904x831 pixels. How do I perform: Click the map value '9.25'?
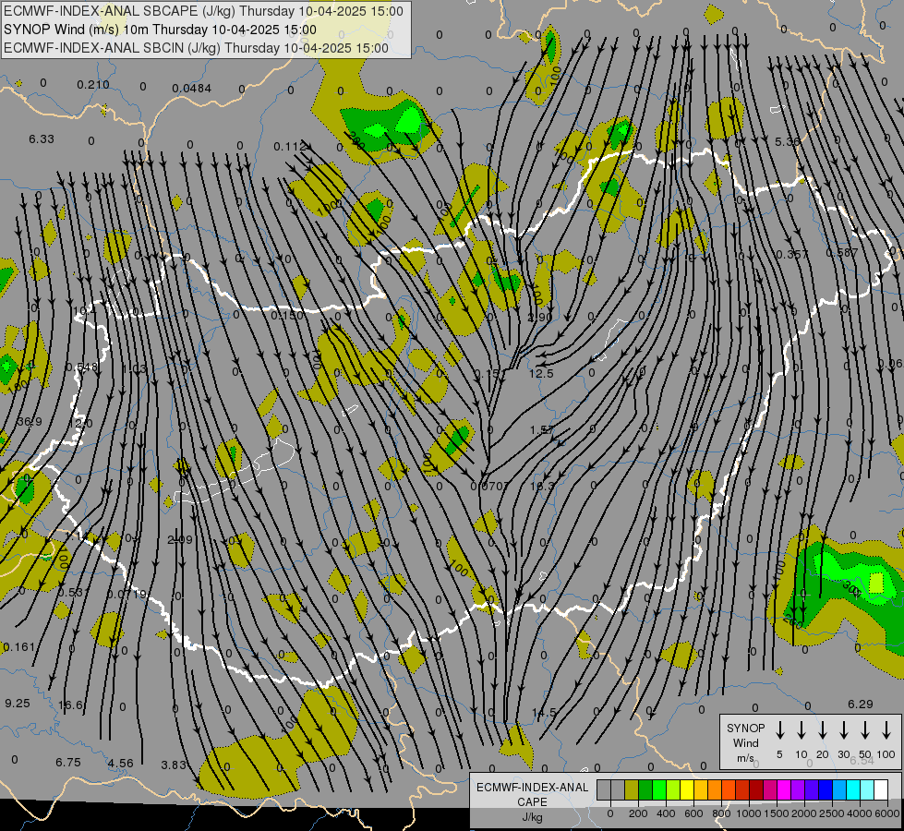18,704
